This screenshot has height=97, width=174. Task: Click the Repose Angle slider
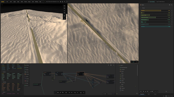point(156,22)
